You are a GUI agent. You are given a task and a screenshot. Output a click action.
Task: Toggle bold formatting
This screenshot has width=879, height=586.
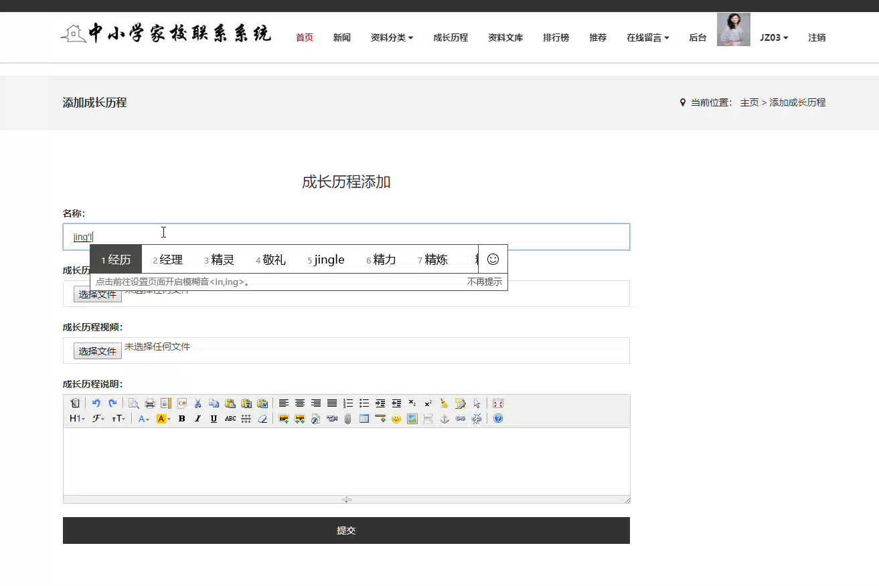coord(182,419)
